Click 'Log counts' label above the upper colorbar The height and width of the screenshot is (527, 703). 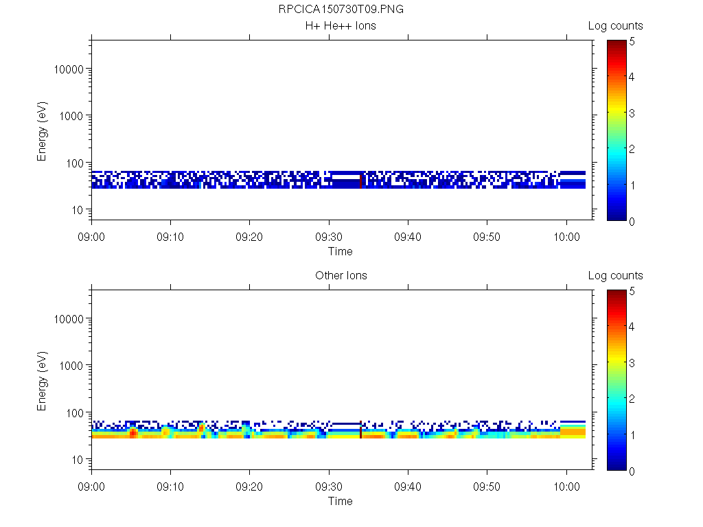(x=615, y=26)
